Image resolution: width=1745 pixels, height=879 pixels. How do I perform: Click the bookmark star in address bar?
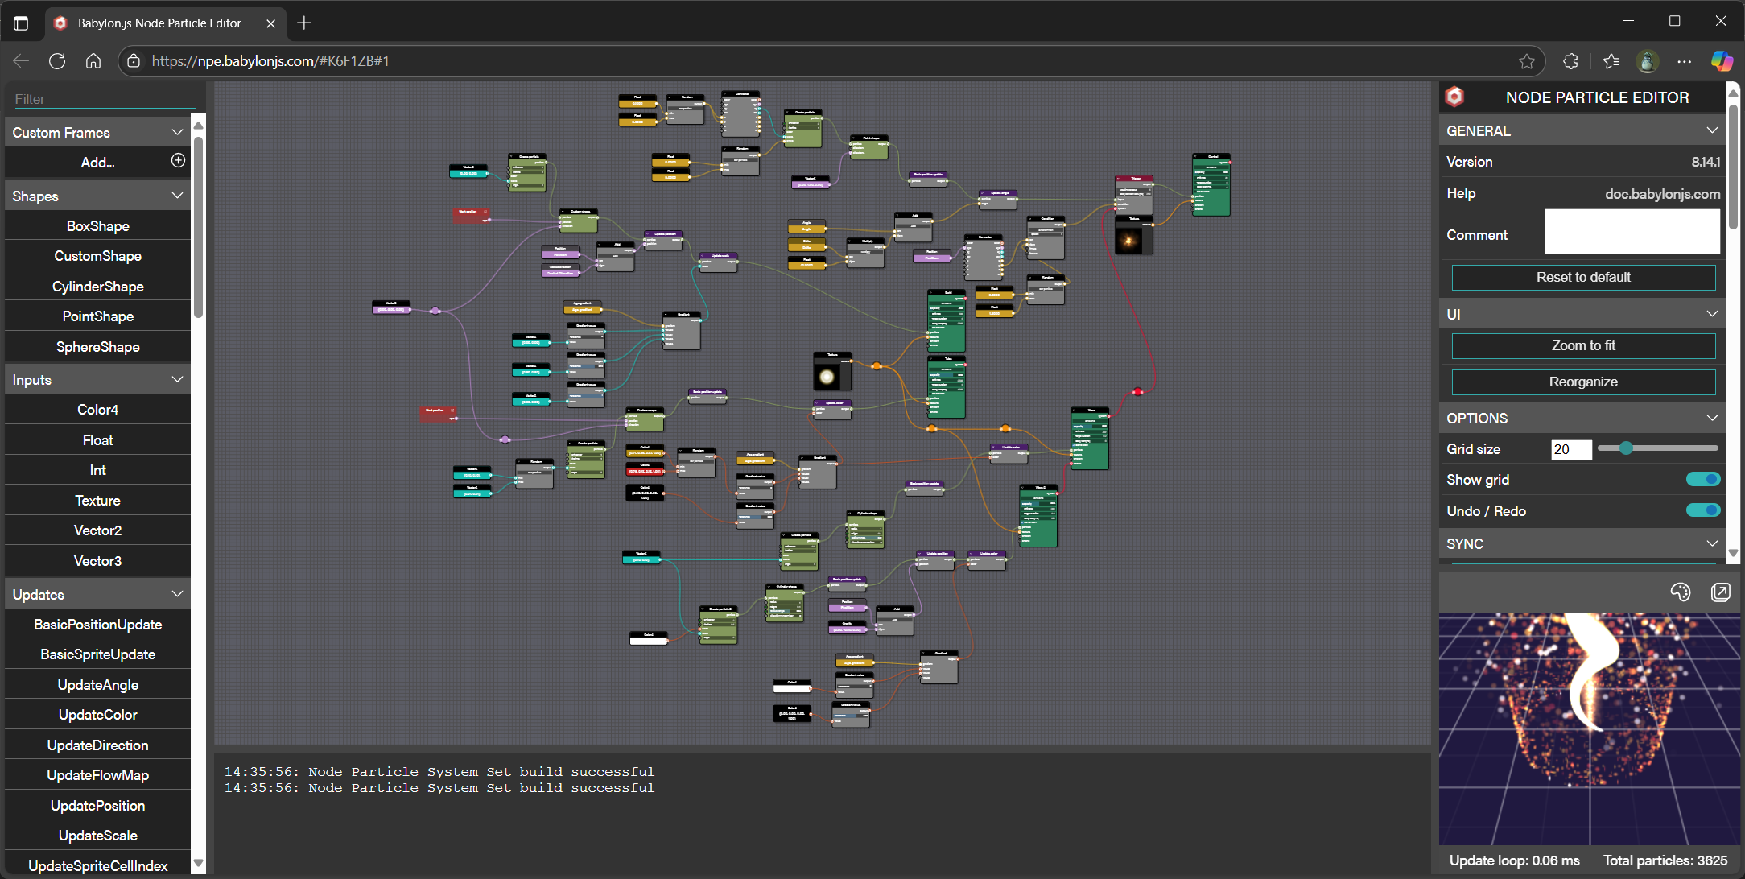pos(1526,61)
